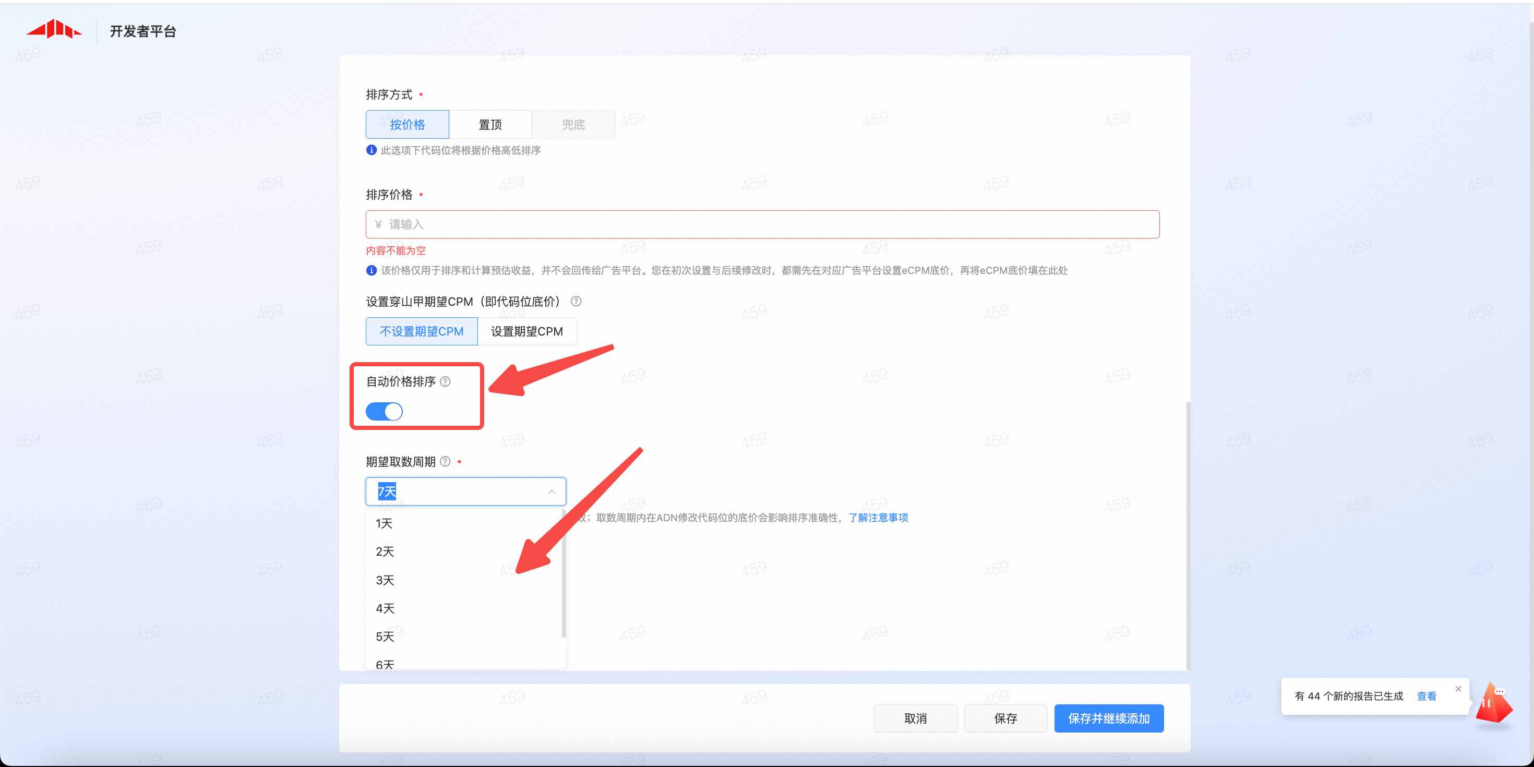Select the 按价格 sort mode

tap(408, 125)
